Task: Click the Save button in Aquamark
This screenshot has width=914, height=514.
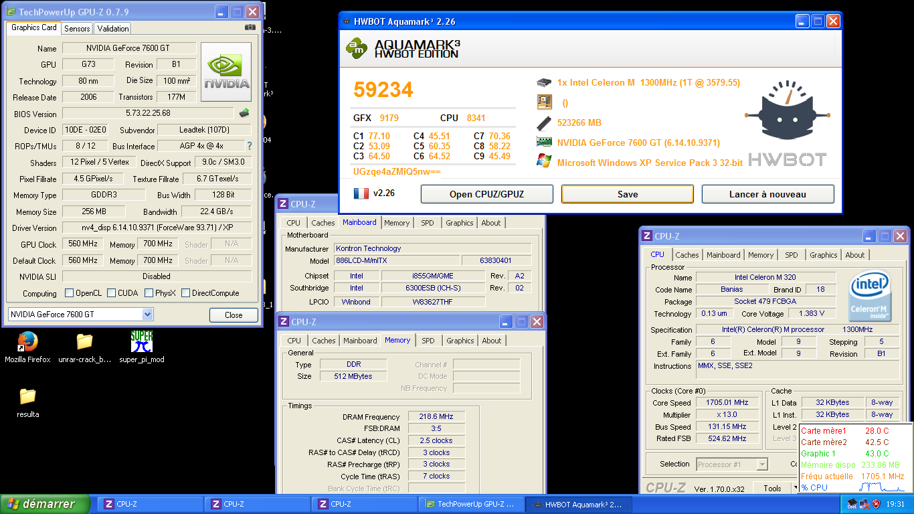Action: click(x=628, y=194)
